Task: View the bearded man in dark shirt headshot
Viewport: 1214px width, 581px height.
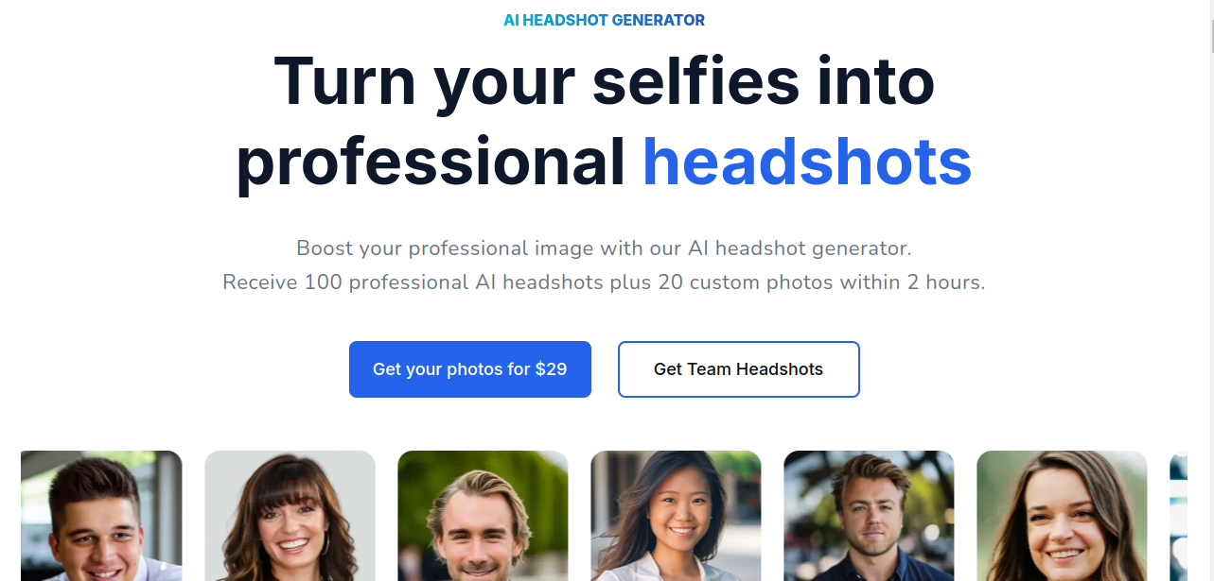Action: tap(869, 516)
